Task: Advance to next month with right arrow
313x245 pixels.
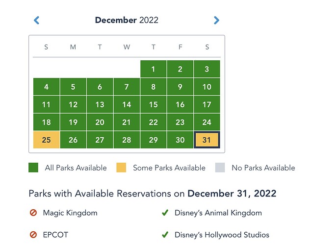Action: [216, 20]
